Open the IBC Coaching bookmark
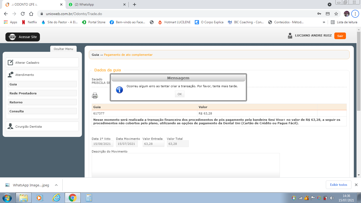361x203 pixels. point(246,22)
